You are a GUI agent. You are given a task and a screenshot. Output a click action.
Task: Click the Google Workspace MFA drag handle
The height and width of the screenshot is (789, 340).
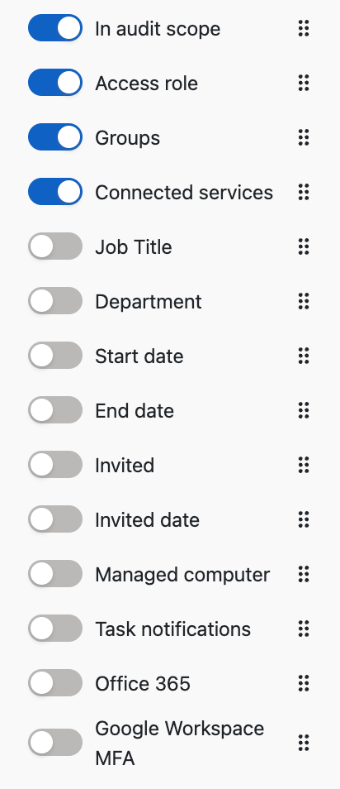pyautogui.click(x=304, y=743)
